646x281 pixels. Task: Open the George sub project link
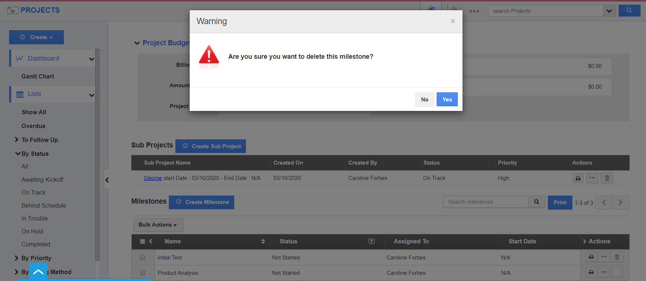[x=153, y=178]
